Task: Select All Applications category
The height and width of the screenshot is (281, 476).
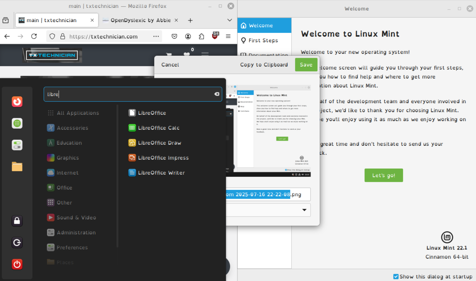Action: [73, 113]
